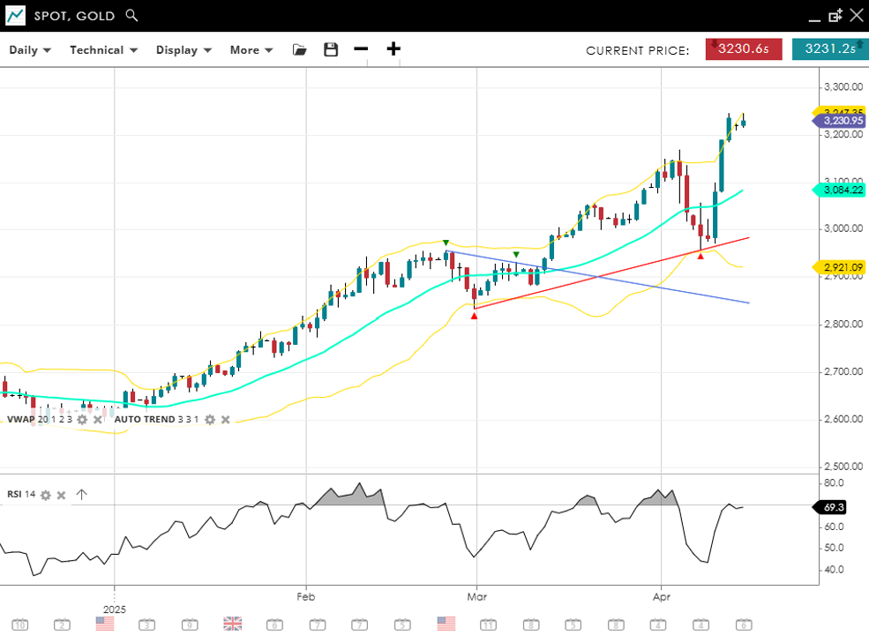Zoom out using the minus icon
Viewport: 869px width, 635px height.
coord(361,49)
